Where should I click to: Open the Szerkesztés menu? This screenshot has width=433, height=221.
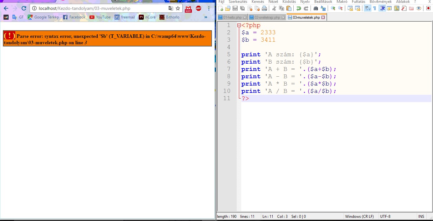tap(238, 2)
